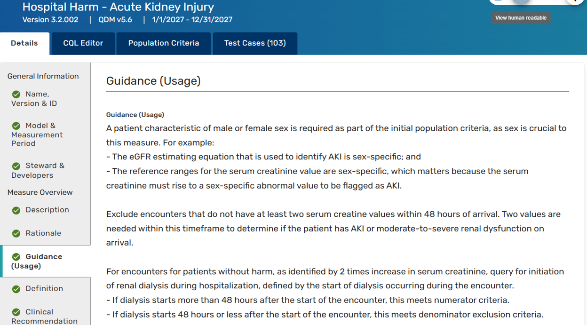Click the check icon next to Model & Measurement Period
The height and width of the screenshot is (325, 587).
[x=16, y=126]
